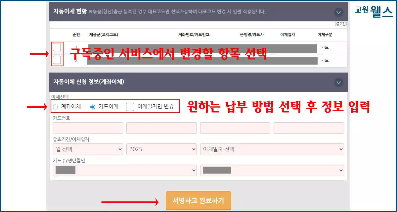Image resolution: width=397 pixels, height=212 pixels.
Task: Open the 이체일자 선택 dropdown
Action: [x=272, y=149]
